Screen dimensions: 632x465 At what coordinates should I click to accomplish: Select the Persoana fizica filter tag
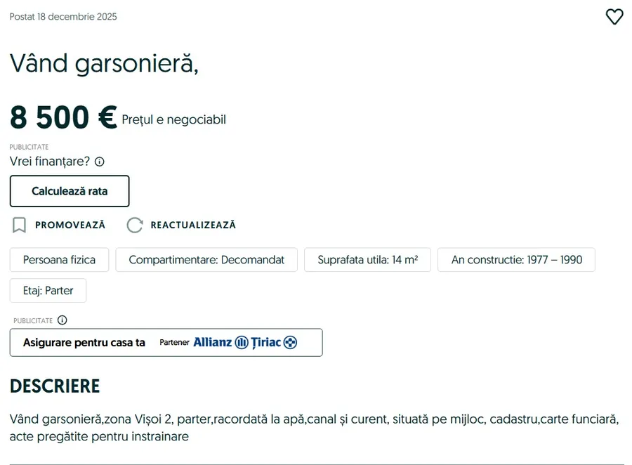(59, 259)
